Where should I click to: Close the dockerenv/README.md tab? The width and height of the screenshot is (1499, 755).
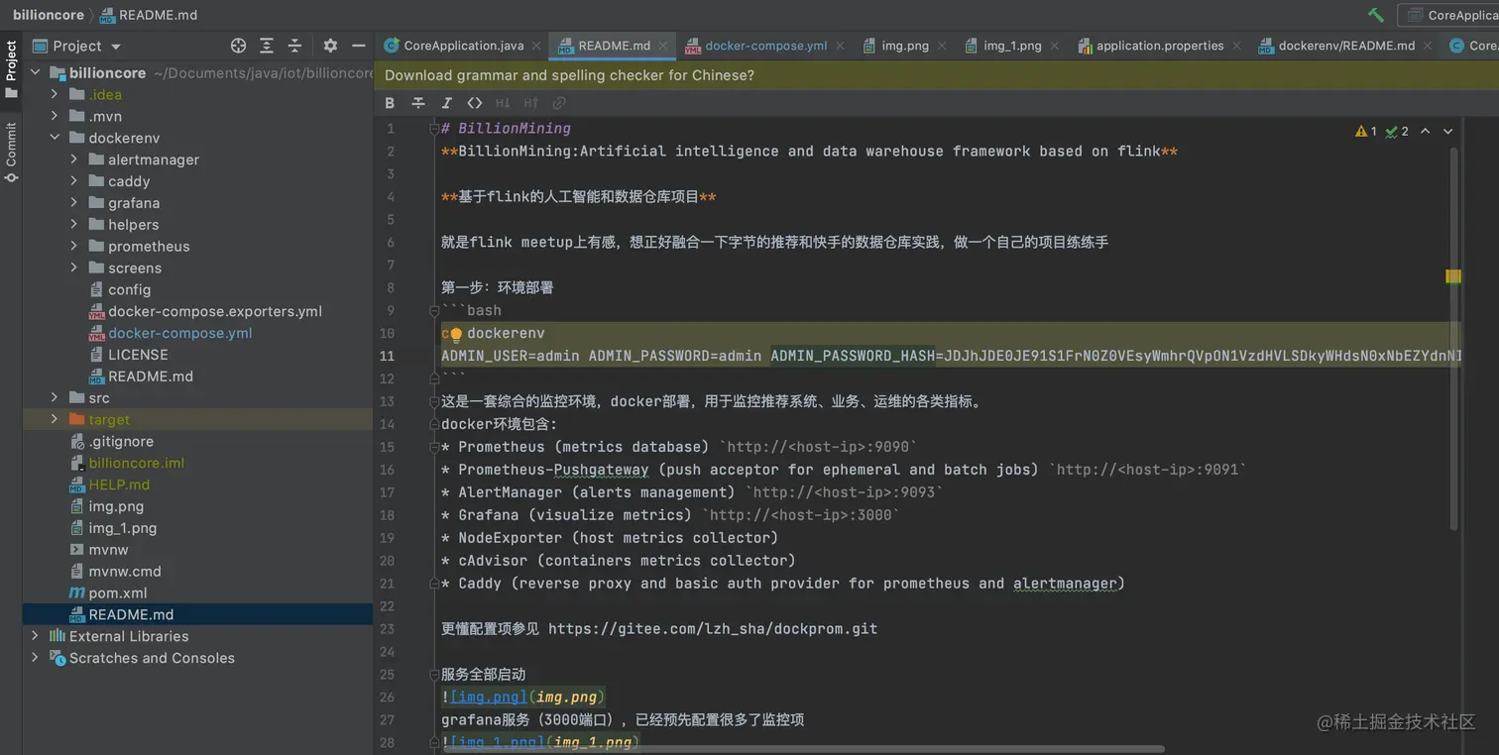click(1429, 46)
